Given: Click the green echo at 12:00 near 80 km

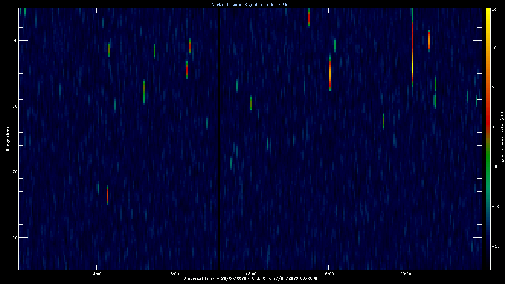Looking at the screenshot, I should (251, 103).
